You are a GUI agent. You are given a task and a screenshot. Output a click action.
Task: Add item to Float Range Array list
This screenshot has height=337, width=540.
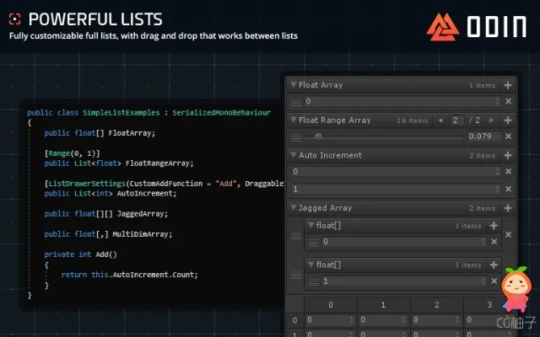(507, 120)
